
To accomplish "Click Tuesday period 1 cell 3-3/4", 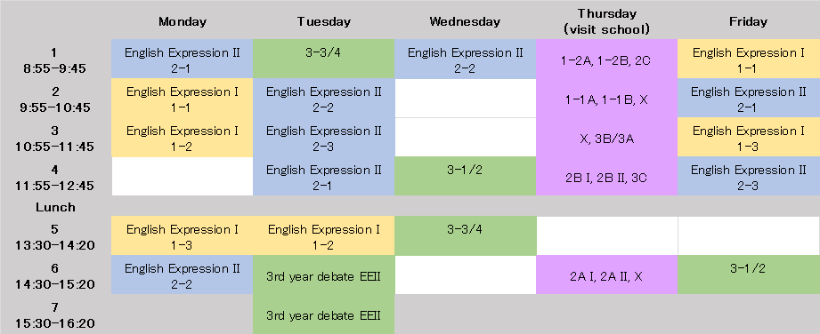I will coord(324,59).
